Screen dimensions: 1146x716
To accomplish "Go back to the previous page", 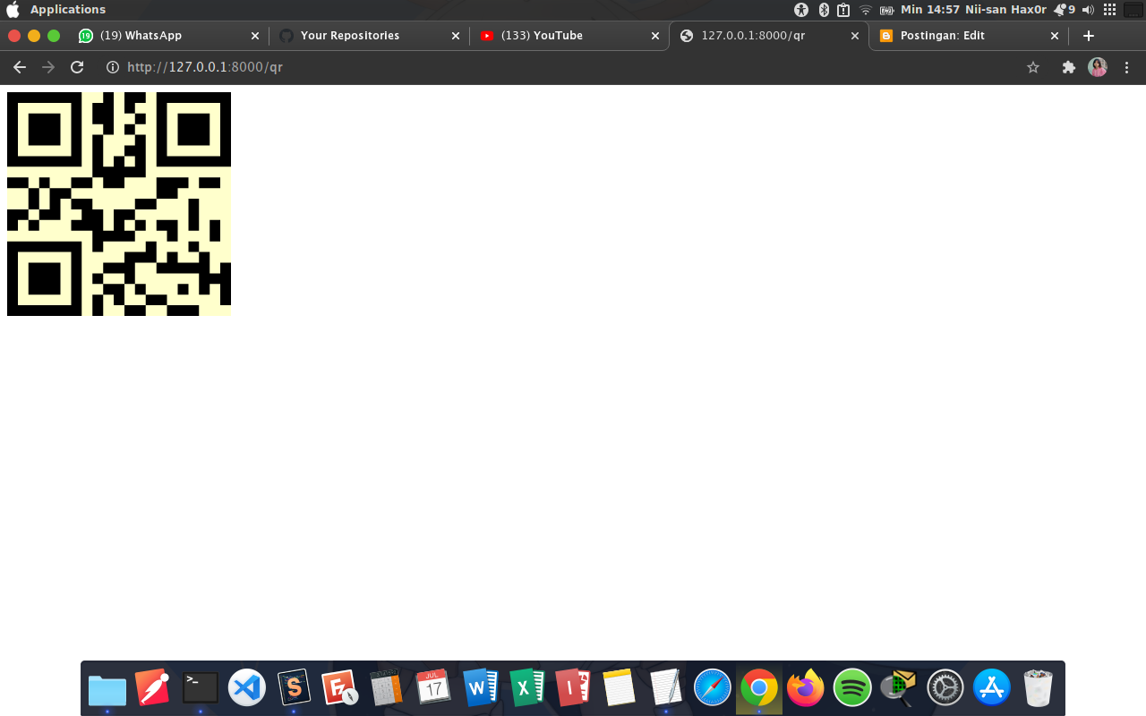I will [20, 67].
